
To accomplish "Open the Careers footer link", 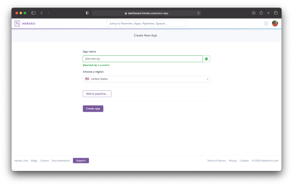I will [44, 161].
